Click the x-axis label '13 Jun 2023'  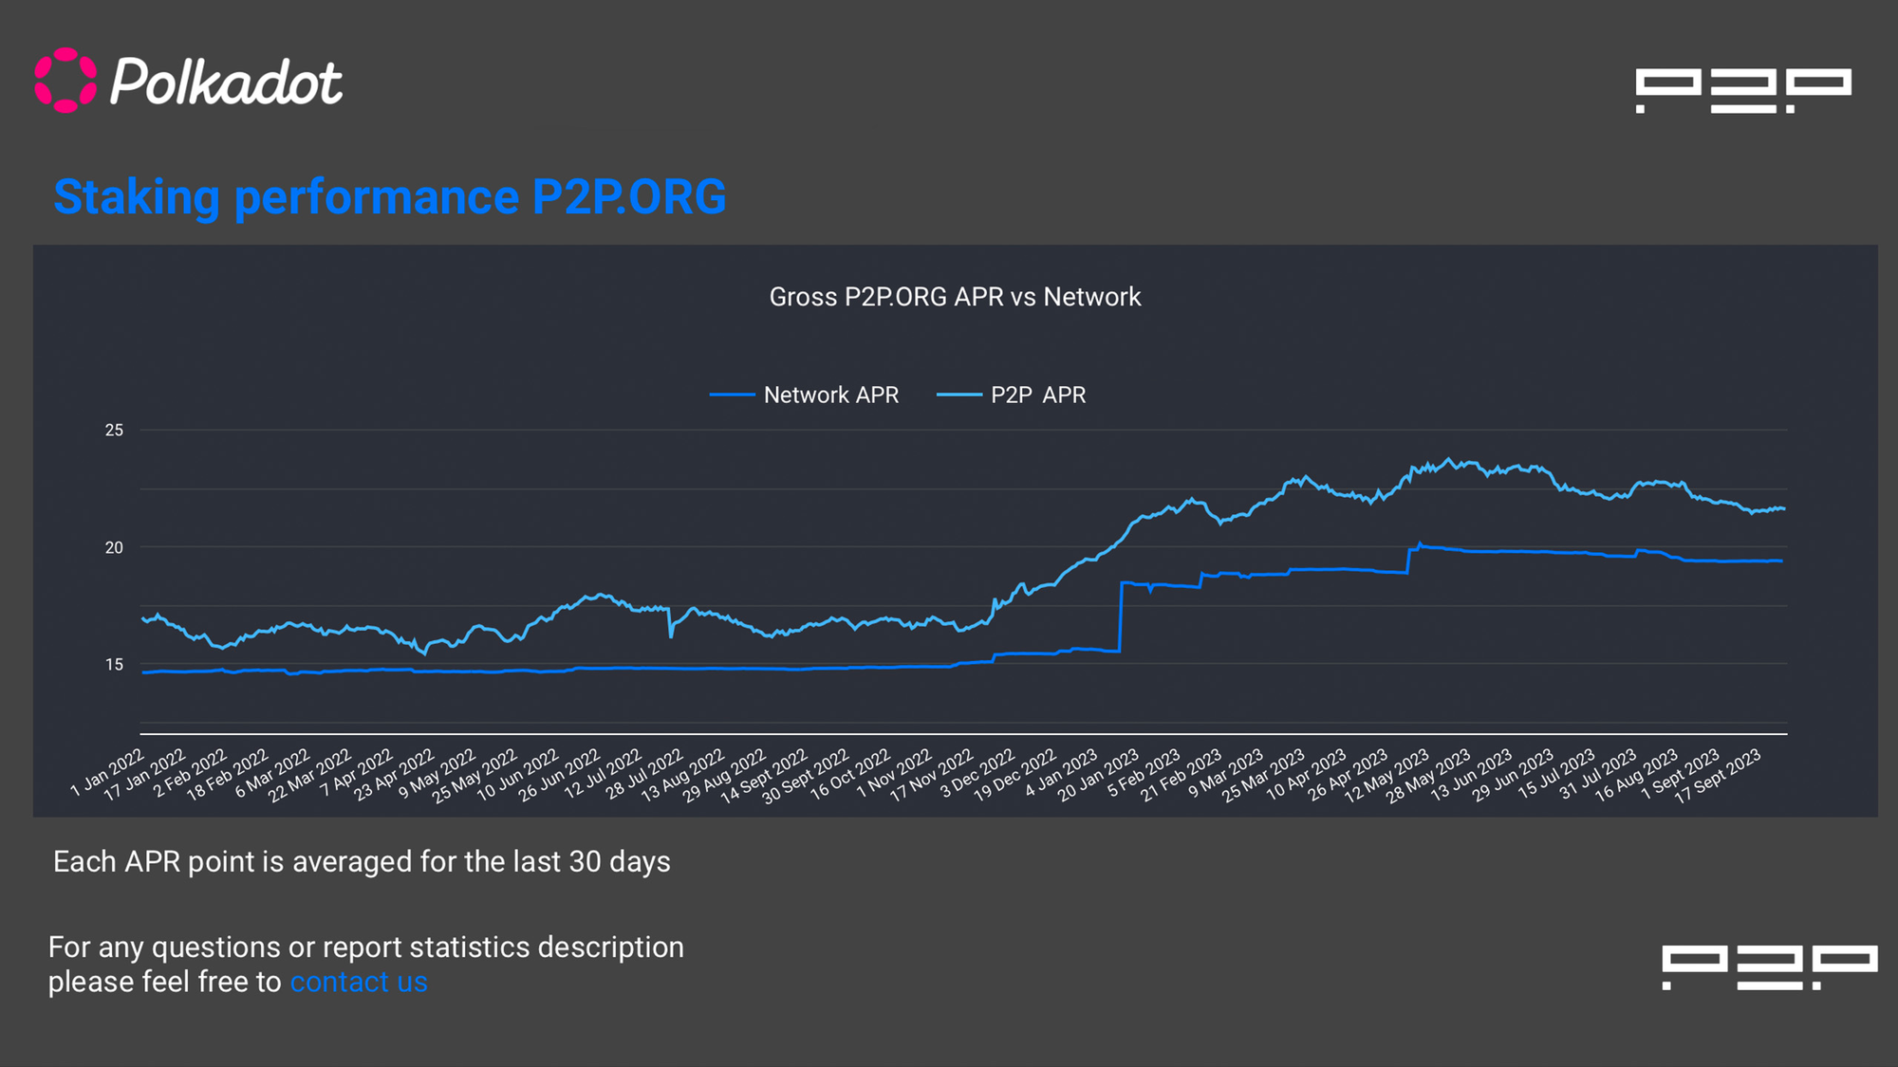tap(1471, 775)
